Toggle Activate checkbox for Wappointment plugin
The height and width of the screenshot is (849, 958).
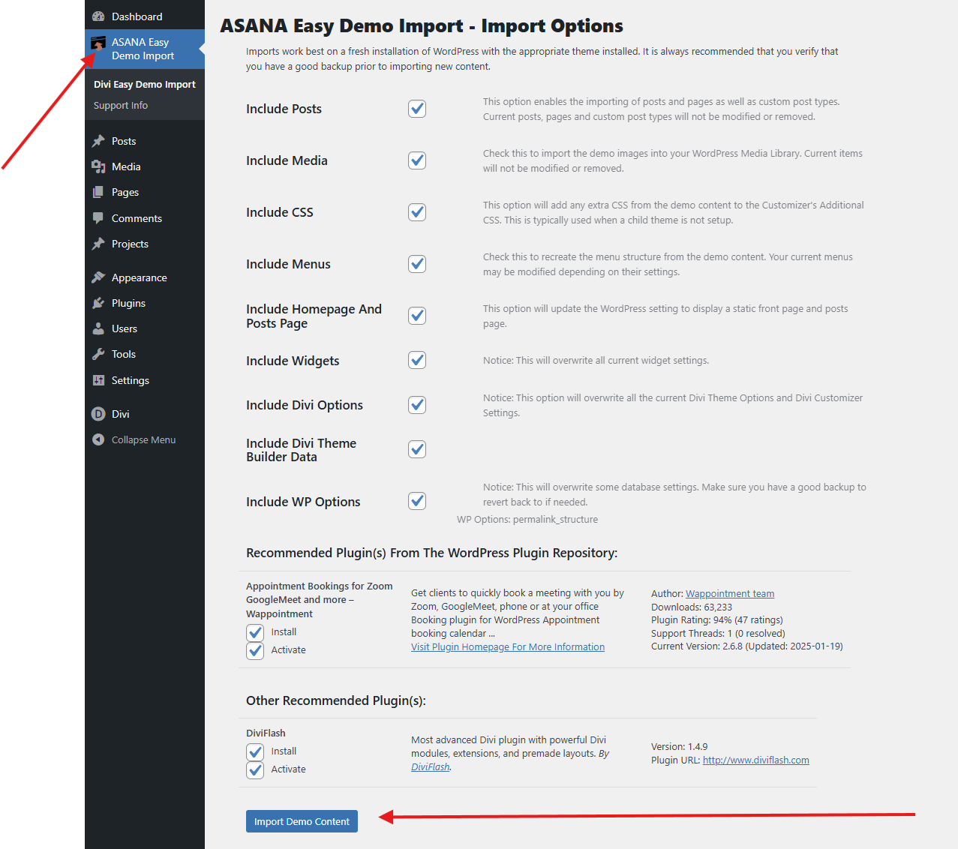[255, 650]
